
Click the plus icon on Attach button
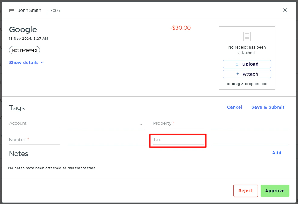[x=237, y=74]
